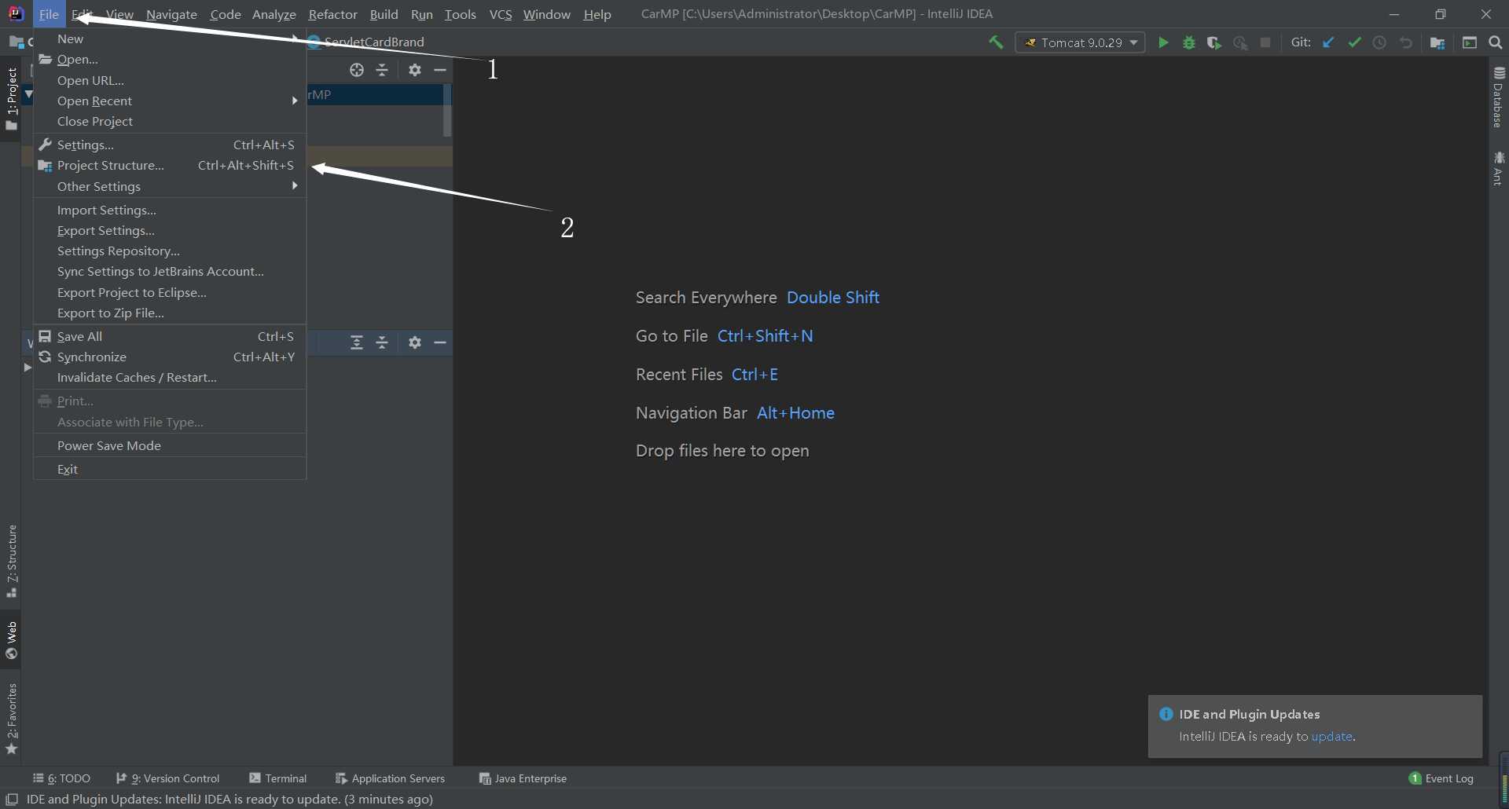Update project via Git blue arrow icon
This screenshot has width=1509, height=809.
tap(1328, 42)
